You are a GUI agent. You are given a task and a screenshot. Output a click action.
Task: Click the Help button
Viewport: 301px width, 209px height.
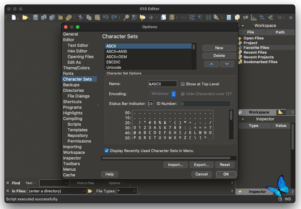tap(109, 174)
